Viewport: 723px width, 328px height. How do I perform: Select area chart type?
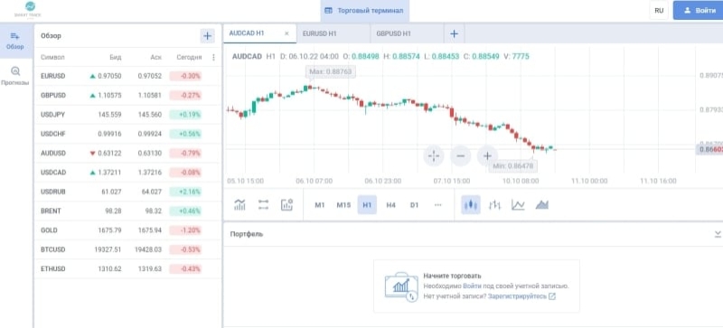[x=541, y=205]
